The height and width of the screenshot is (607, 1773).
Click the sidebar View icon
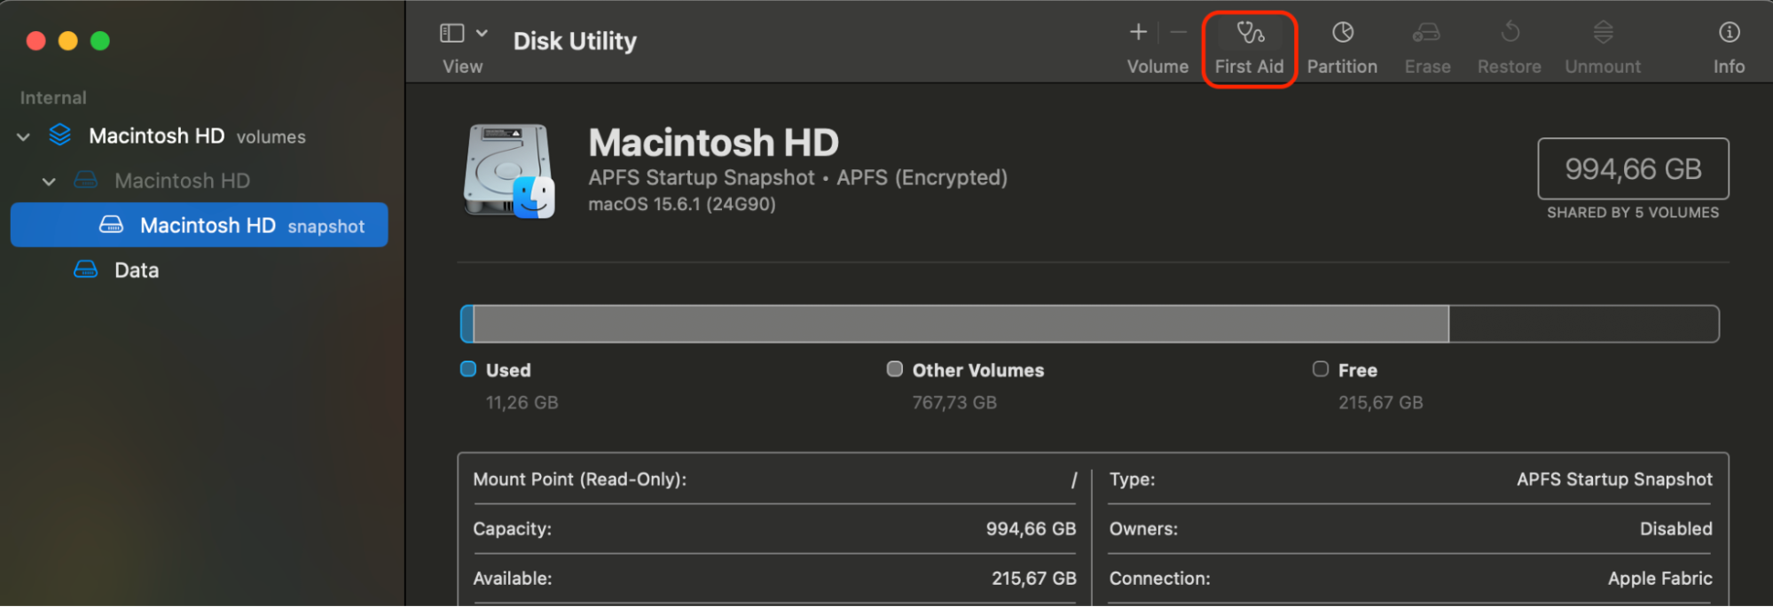pos(452,33)
